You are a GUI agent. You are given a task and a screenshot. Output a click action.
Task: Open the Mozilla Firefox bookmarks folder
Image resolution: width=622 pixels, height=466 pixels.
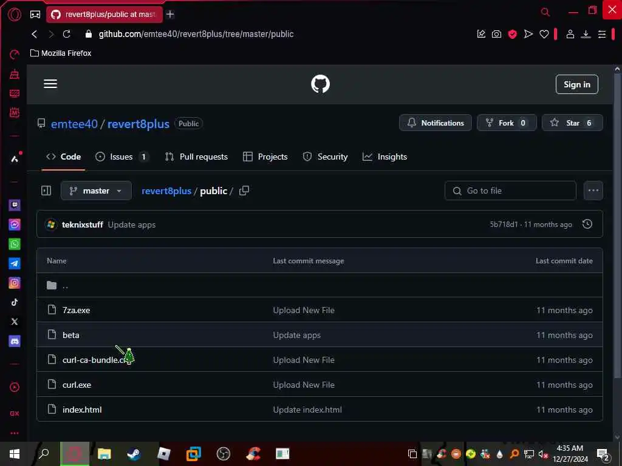pyautogui.click(x=61, y=53)
